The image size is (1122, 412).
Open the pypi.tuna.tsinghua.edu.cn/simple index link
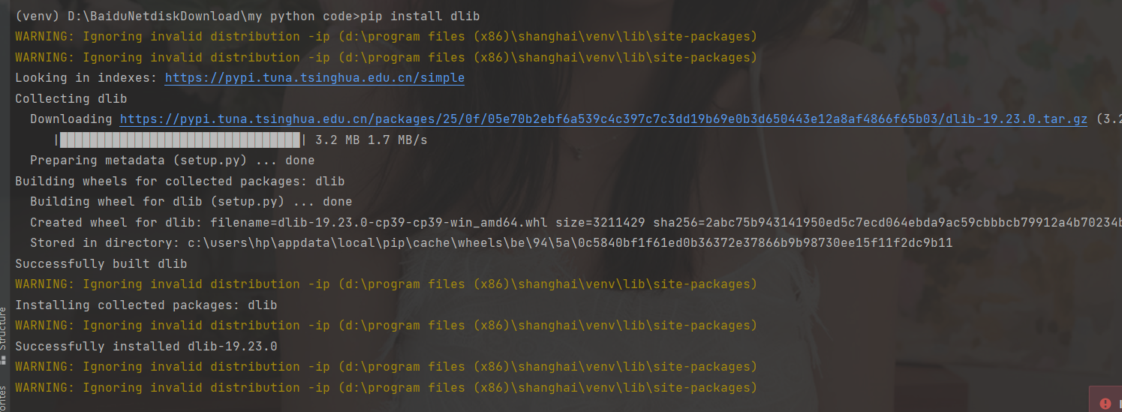(x=314, y=78)
